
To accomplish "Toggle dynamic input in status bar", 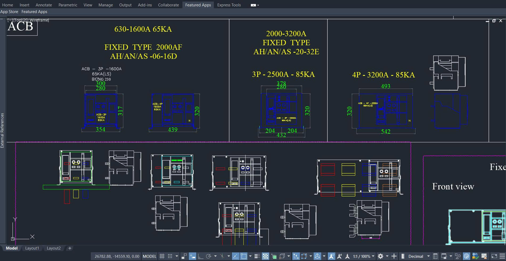I will click(192, 256).
